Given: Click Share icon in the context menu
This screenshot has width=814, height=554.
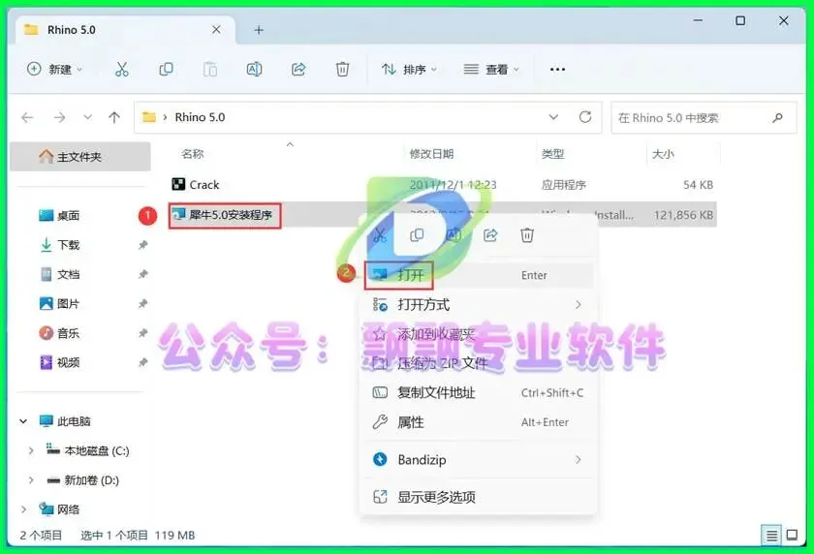Looking at the screenshot, I should point(490,235).
